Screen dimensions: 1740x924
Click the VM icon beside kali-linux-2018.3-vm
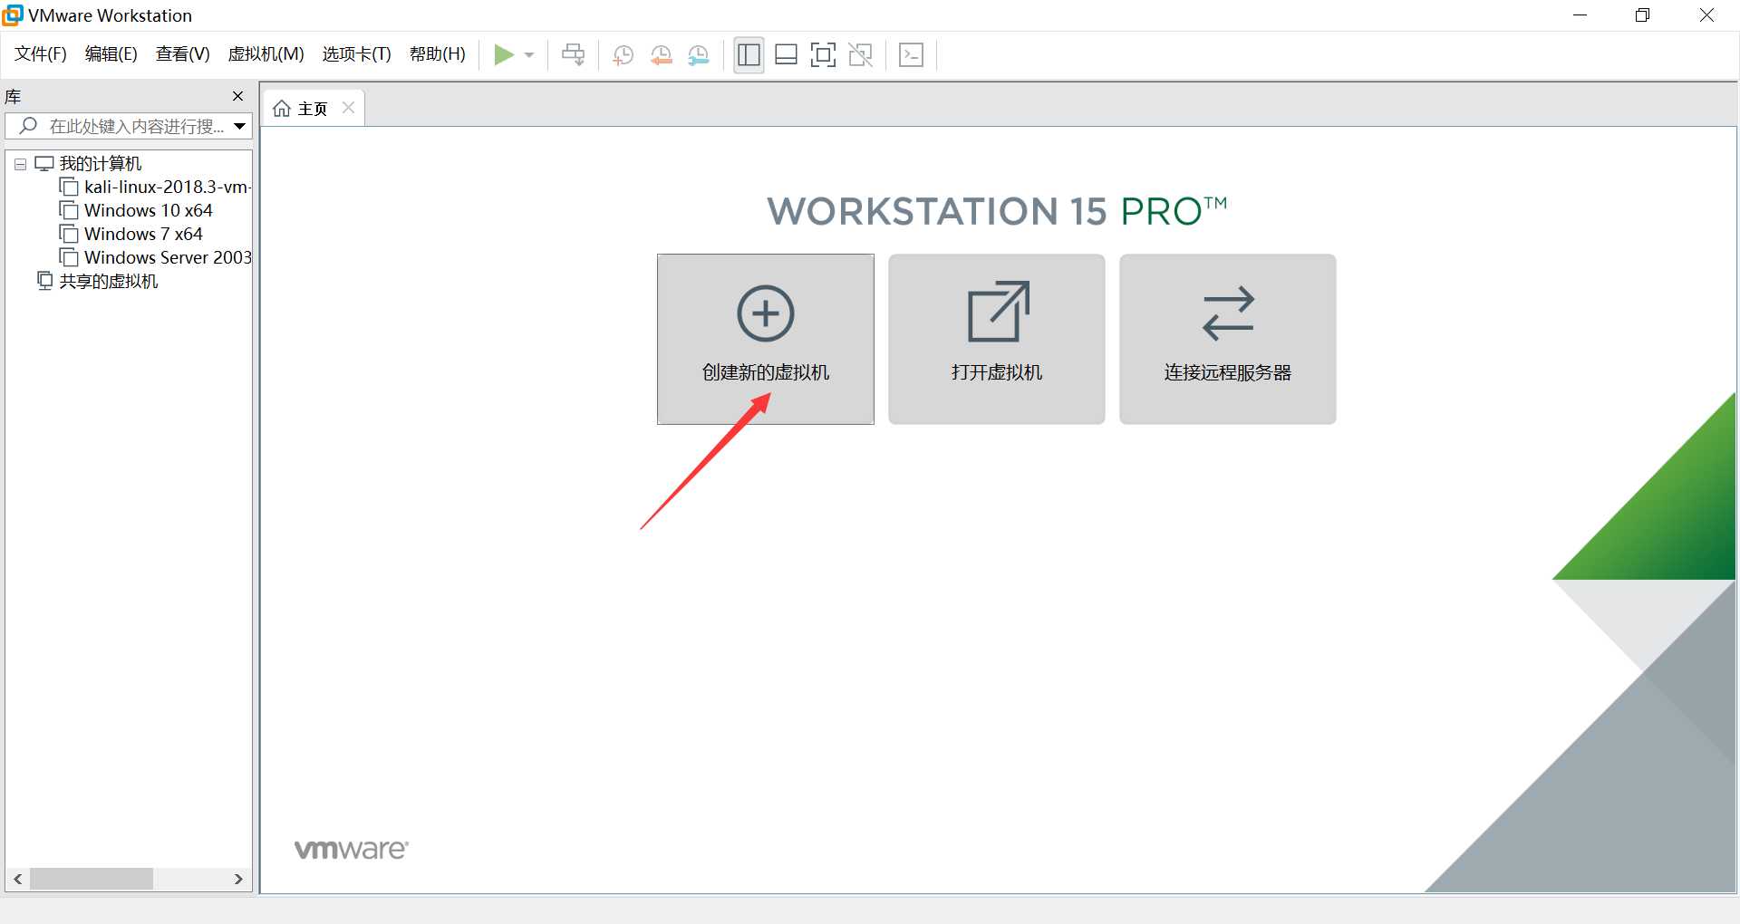click(x=69, y=187)
